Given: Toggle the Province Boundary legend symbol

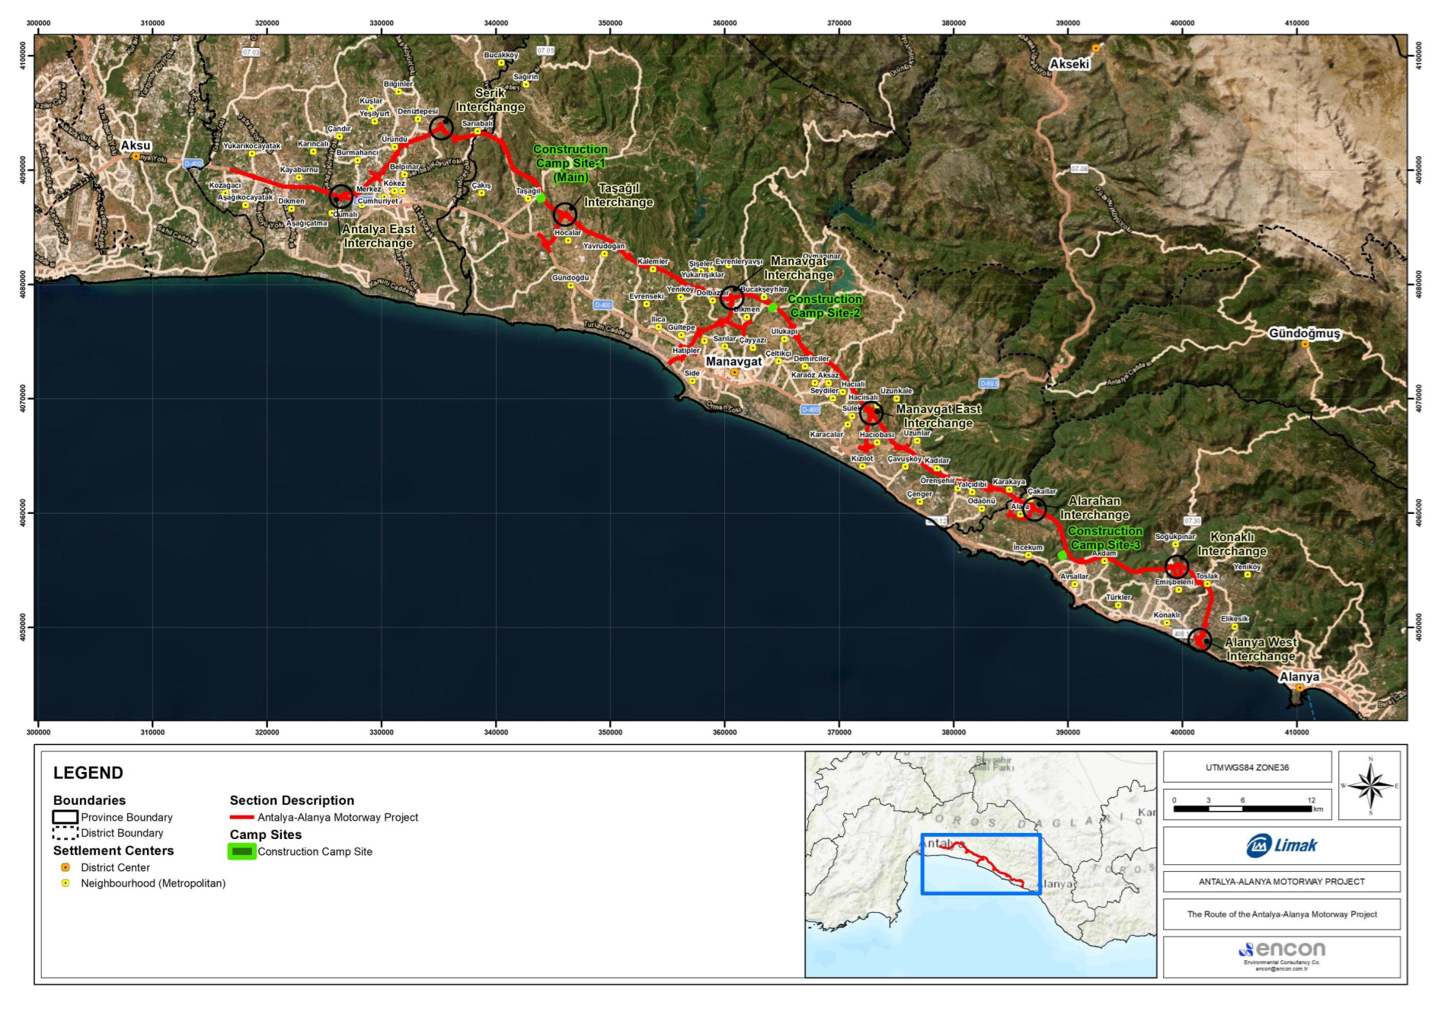Looking at the screenshot, I should [x=65, y=816].
